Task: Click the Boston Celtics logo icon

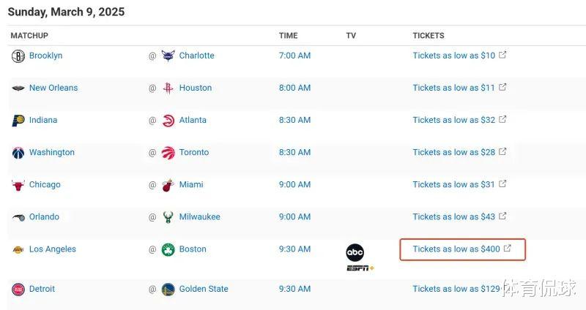Action: pyautogui.click(x=168, y=249)
